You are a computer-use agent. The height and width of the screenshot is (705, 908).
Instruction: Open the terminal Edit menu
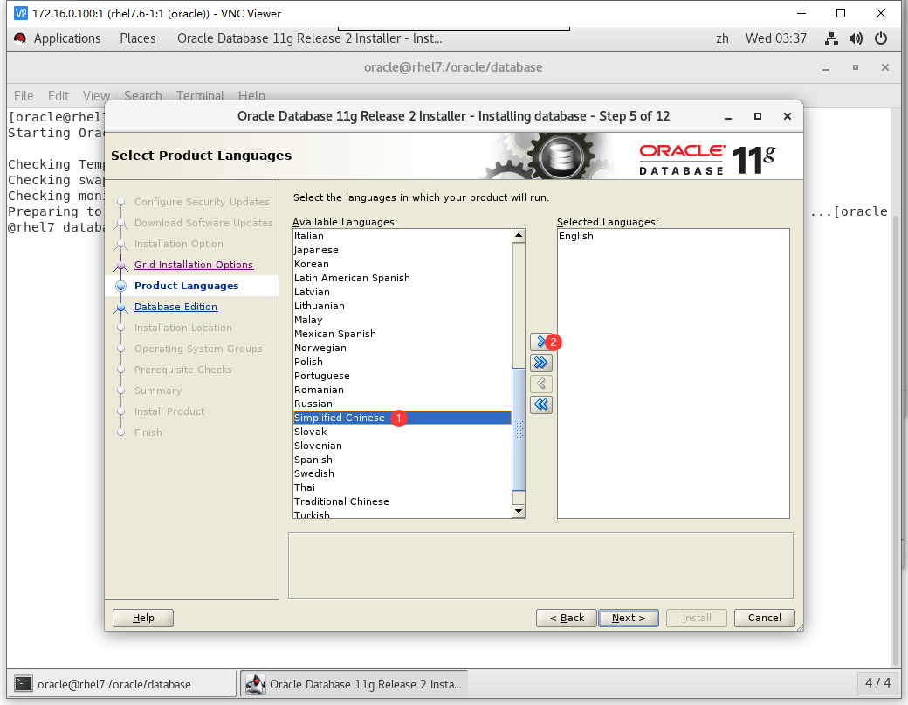pyautogui.click(x=58, y=95)
